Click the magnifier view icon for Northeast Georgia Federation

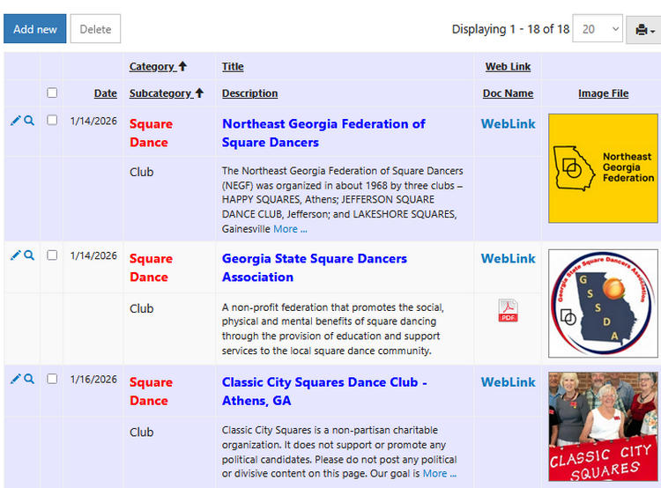pos(29,121)
